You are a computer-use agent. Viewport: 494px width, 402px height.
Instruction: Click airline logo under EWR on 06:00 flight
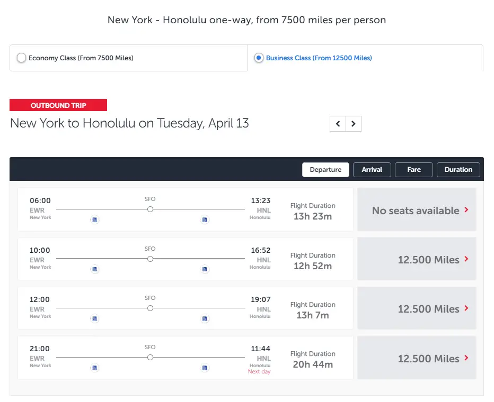pos(95,220)
